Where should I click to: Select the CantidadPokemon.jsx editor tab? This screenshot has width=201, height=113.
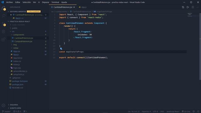click(63, 7)
